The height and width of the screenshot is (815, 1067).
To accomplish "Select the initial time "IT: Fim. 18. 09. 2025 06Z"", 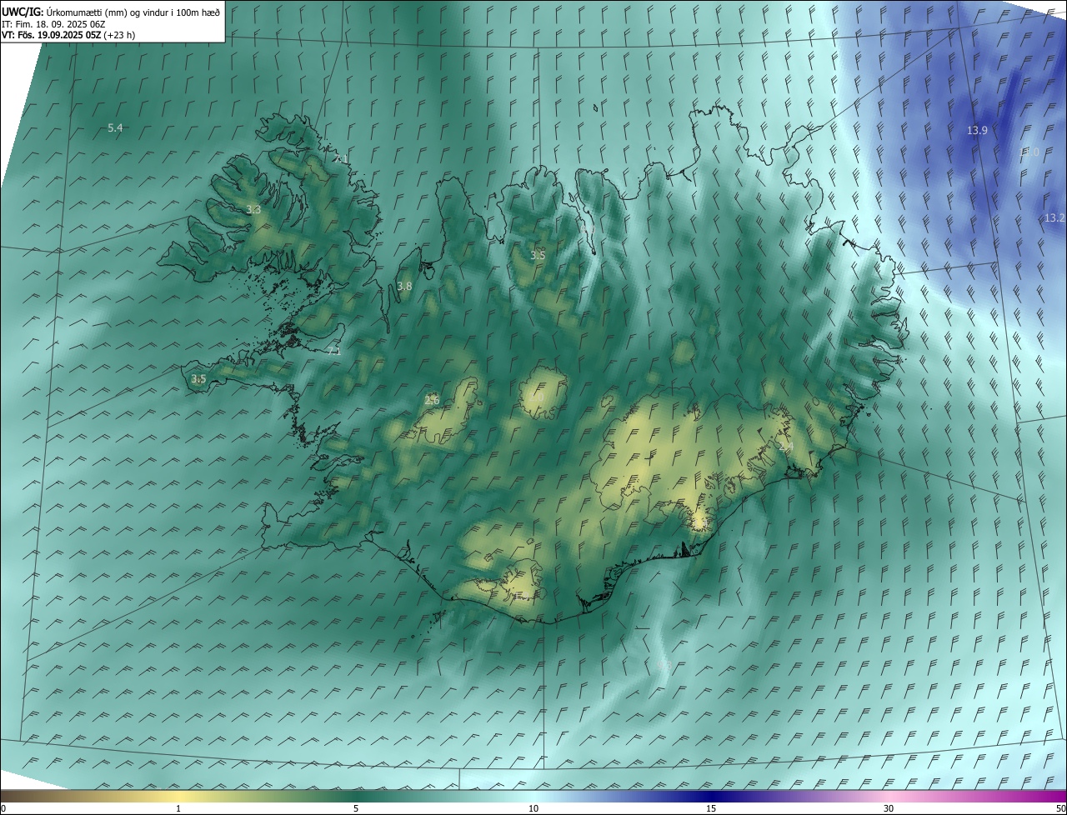I will (53, 24).
